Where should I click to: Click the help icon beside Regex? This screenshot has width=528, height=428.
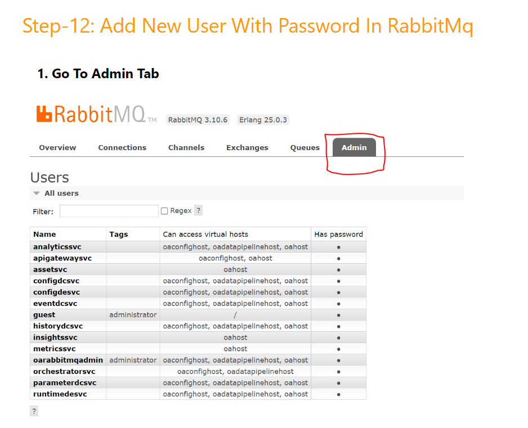coord(199,211)
